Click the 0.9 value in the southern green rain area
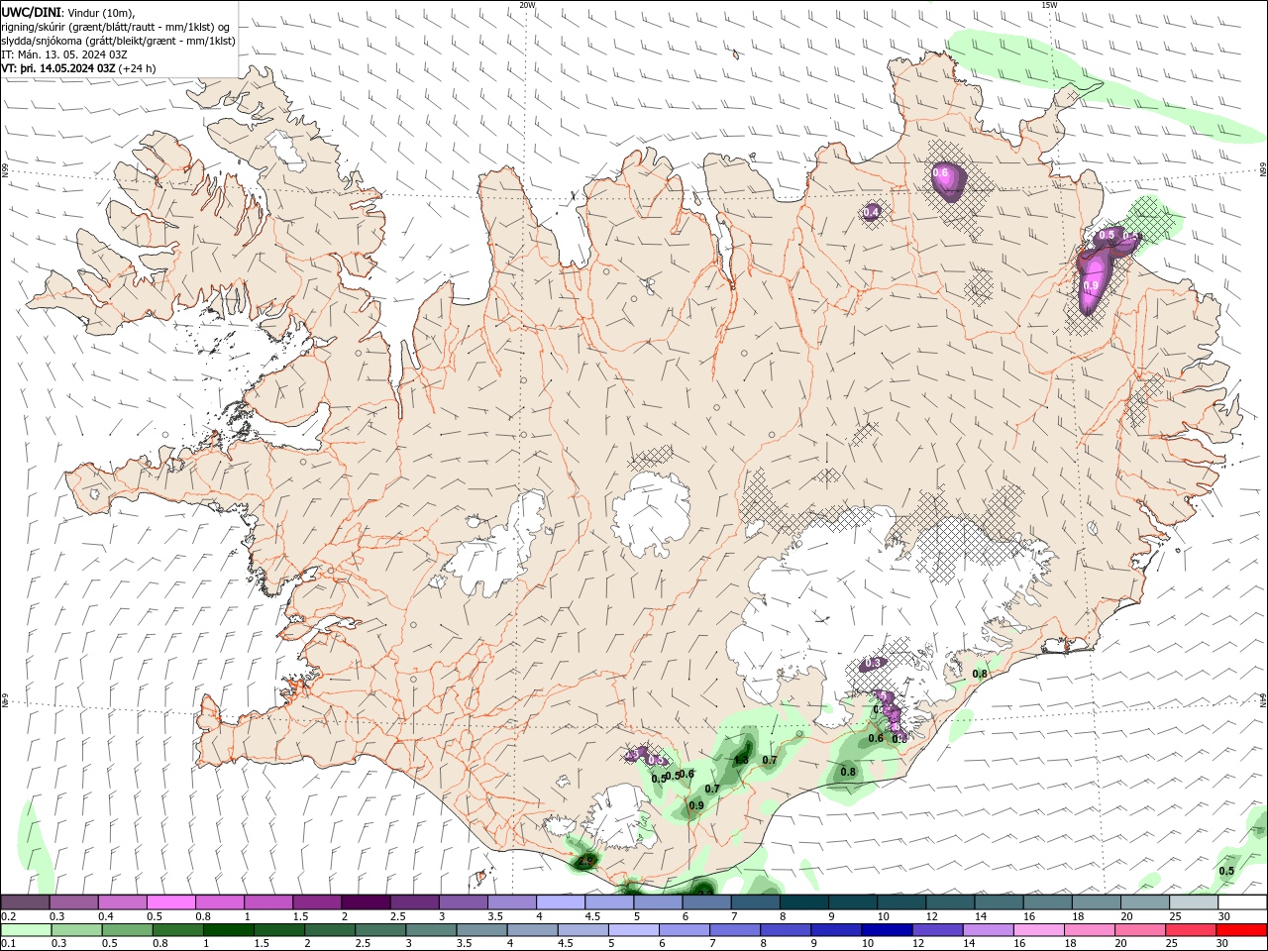Image resolution: width=1268 pixels, height=951 pixels. pos(696,805)
